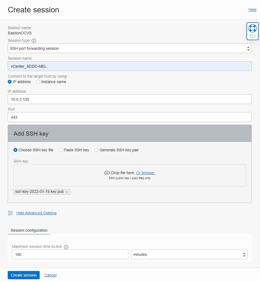Cancel the session creation
The height and width of the screenshot is (282, 260).
tap(50, 275)
